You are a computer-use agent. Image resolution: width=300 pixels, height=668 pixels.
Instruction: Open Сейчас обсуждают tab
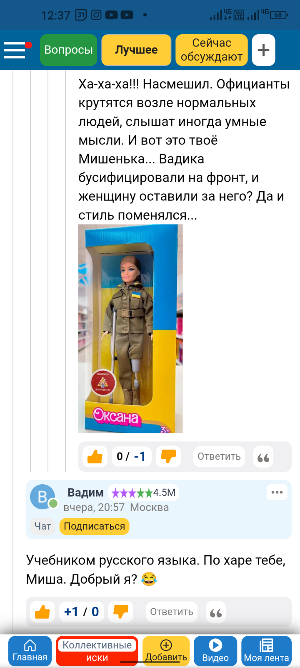point(212,50)
